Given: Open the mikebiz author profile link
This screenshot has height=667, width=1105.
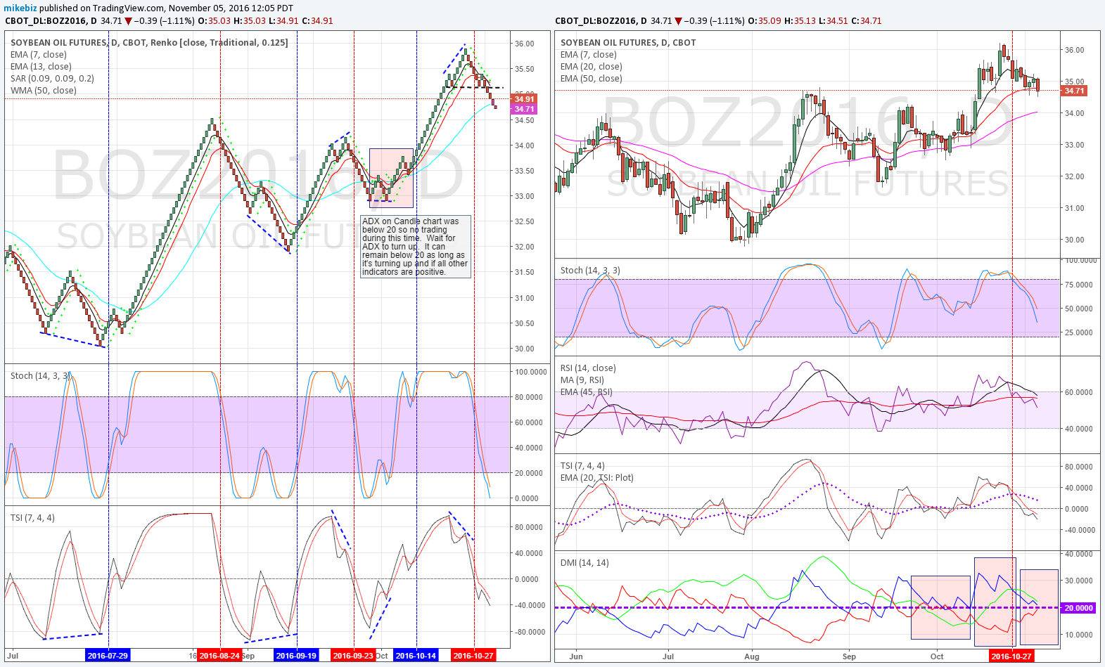Looking at the screenshot, I should 20,8.
